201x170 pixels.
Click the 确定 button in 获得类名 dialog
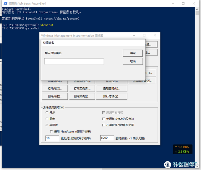click(x=133, y=53)
